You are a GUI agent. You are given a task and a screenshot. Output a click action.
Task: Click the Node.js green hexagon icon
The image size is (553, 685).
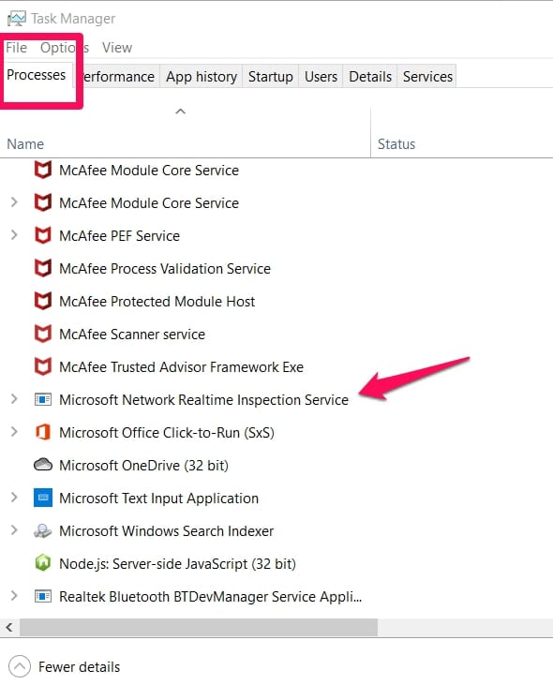(43, 563)
